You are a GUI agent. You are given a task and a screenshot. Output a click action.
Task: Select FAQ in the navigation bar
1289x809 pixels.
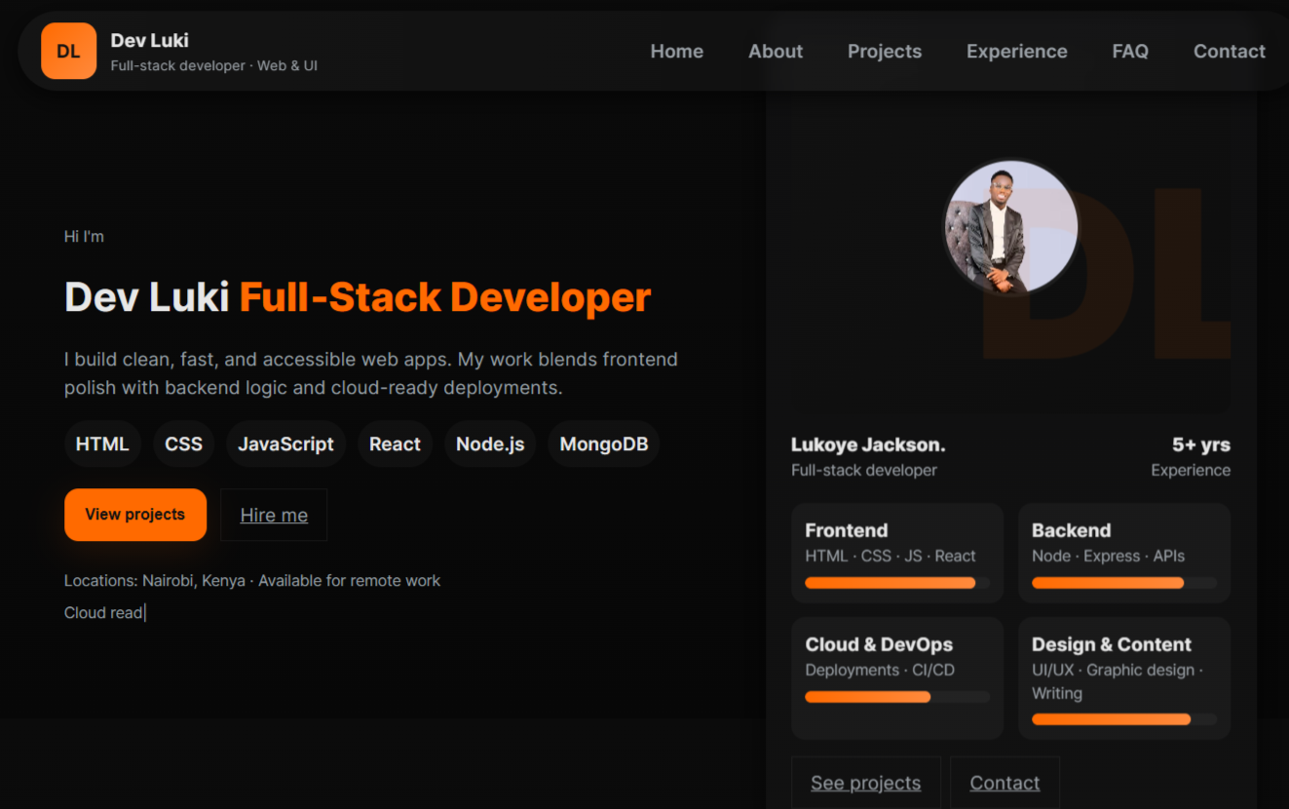point(1129,52)
